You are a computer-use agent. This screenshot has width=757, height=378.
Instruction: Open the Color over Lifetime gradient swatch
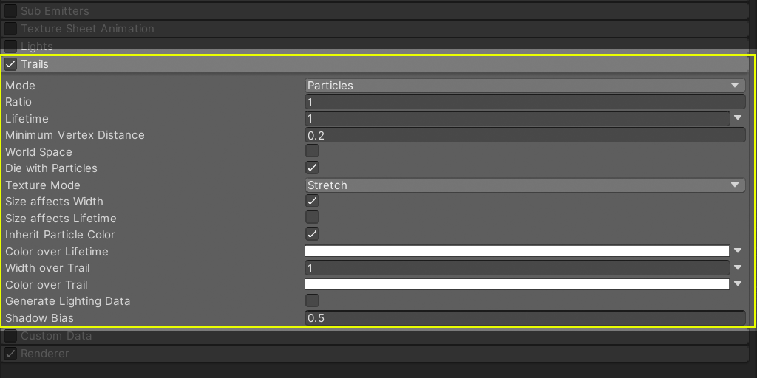[517, 251]
